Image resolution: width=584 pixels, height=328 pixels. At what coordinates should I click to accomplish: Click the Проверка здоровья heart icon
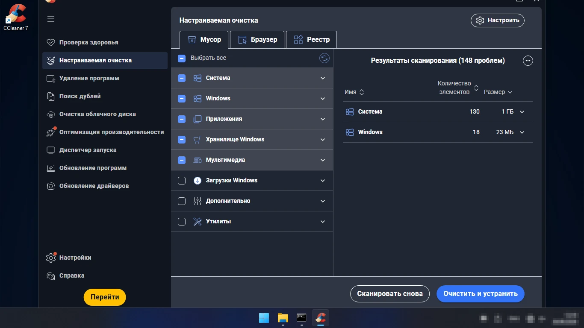(51, 42)
